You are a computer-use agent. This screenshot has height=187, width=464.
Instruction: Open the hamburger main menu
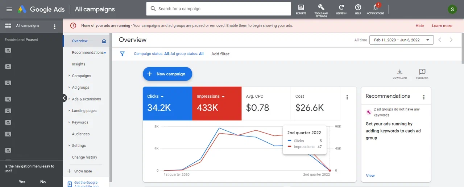[x=9, y=9]
